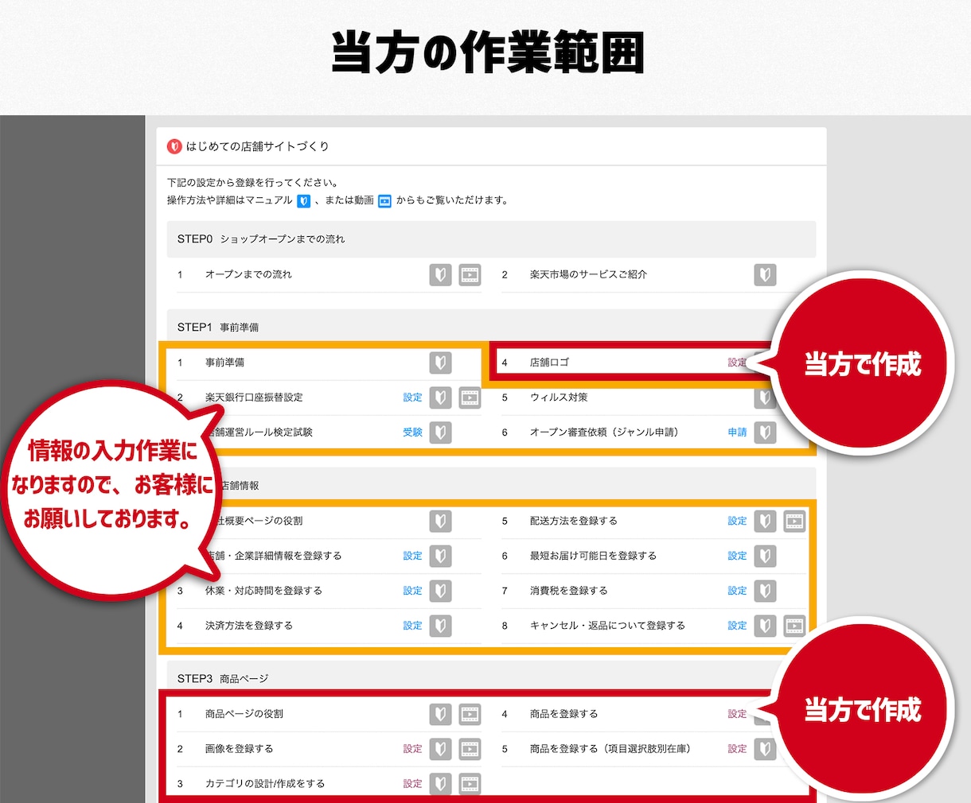Click 設定 link for 商品を登録する(項目選択肢別在庫)
971x803 pixels.
pyautogui.click(x=737, y=749)
